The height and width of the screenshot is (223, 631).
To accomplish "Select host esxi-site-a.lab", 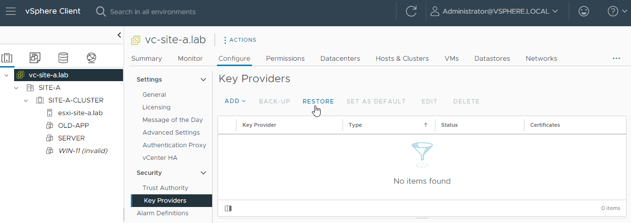I will (x=80, y=113).
